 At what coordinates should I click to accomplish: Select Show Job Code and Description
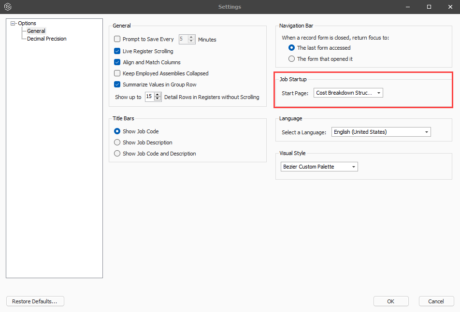click(x=117, y=154)
